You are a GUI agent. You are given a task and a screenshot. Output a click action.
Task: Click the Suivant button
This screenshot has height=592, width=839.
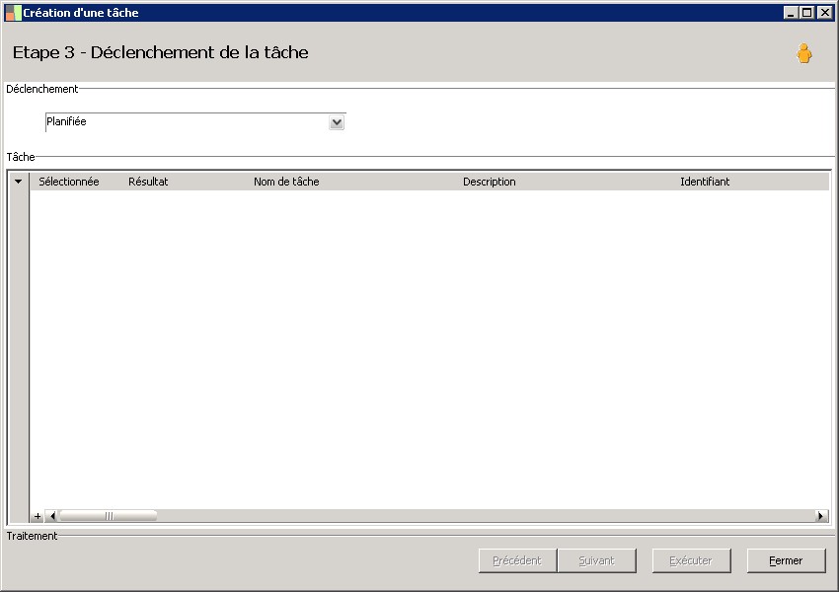pyautogui.click(x=596, y=560)
